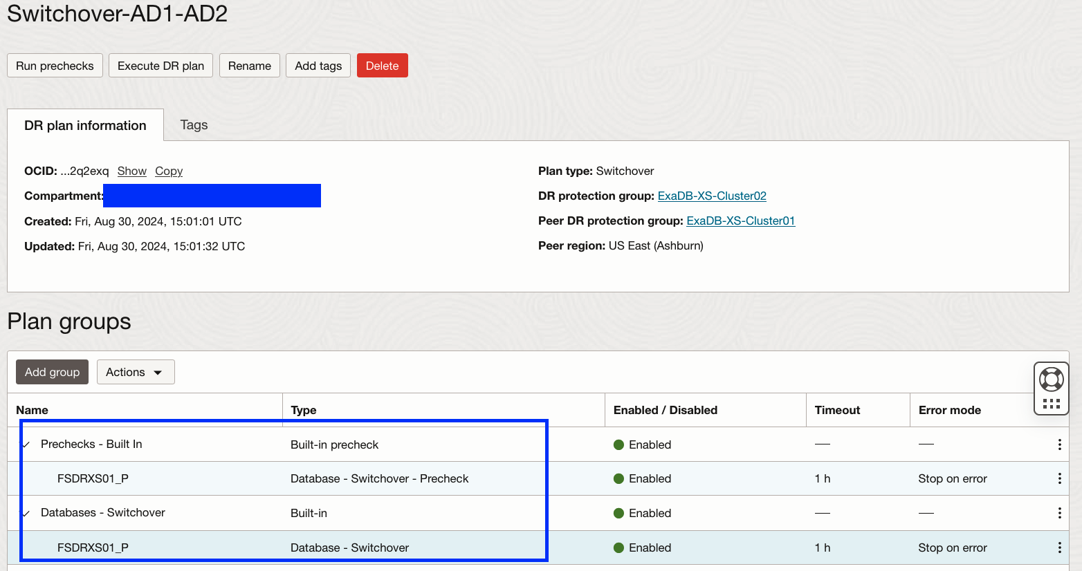1082x571 pixels.
Task: Select the DR plan information tab
Action: pos(85,125)
